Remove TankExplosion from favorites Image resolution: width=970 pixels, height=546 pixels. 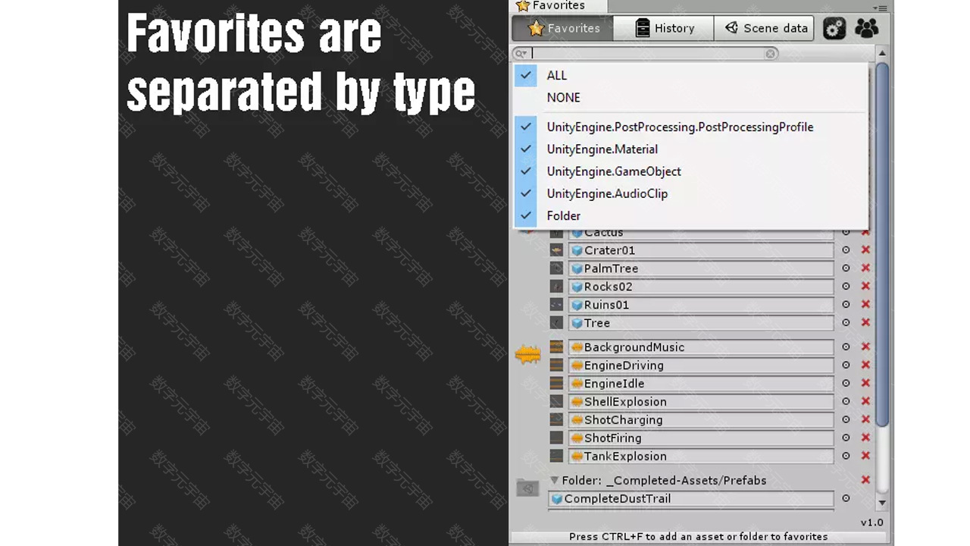point(865,457)
